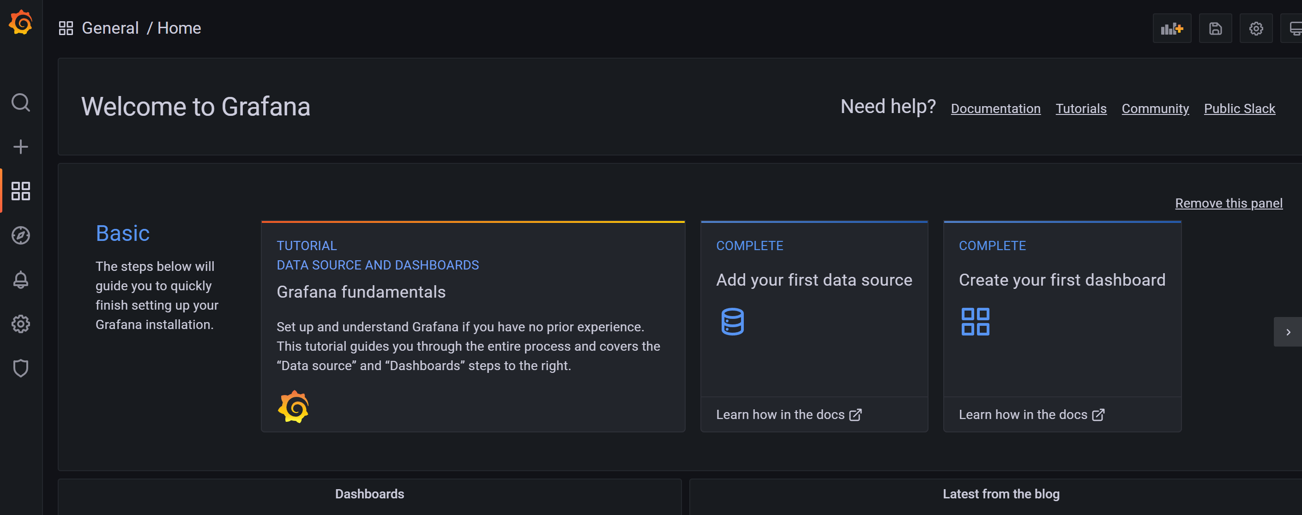
Task: Click the Save dashboard icon
Action: point(1215,29)
